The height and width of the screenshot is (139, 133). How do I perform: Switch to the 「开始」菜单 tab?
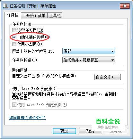pos(34,16)
